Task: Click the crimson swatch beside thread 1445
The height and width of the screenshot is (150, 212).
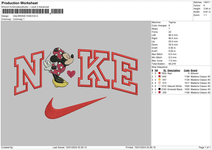Action: coord(160,76)
